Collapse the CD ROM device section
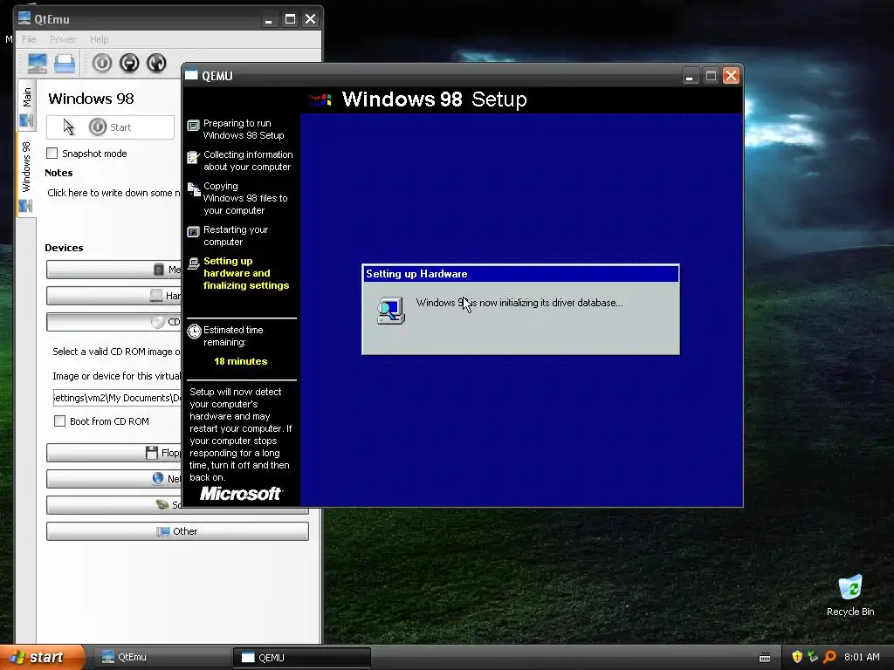 [x=113, y=322]
